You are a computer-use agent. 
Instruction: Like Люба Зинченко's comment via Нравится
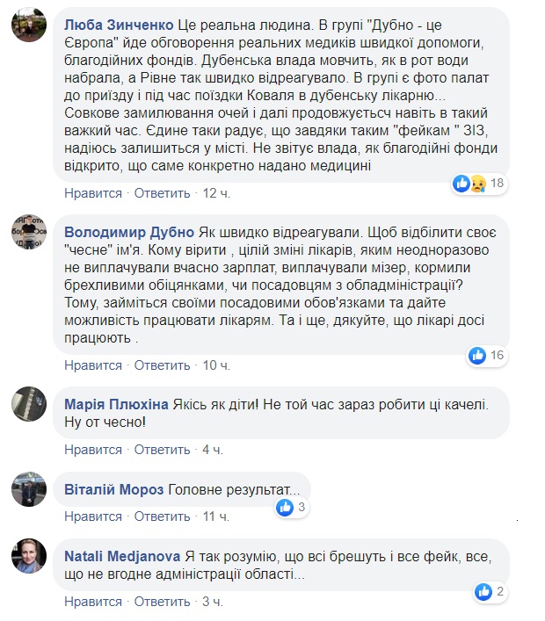[x=93, y=192]
